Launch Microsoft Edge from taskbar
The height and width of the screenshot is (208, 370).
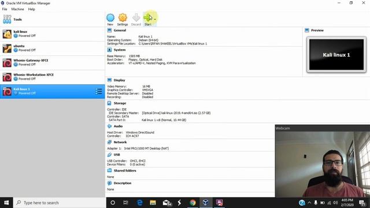pos(140,203)
